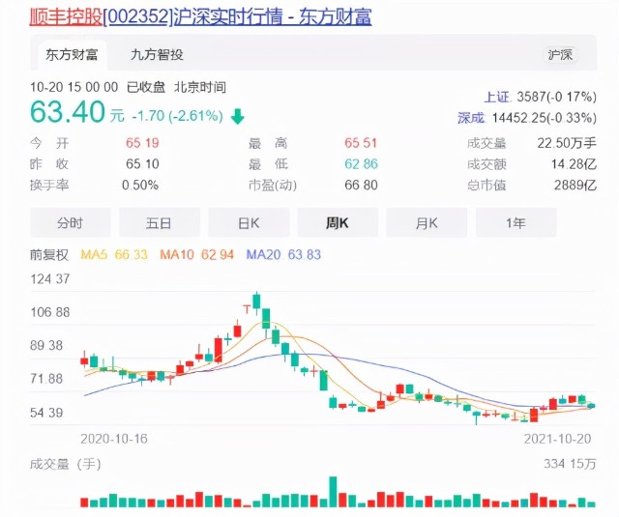Click the 换手率 value 0.50%
619x517 pixels.
pyautogui.click(x=140, y=185)
